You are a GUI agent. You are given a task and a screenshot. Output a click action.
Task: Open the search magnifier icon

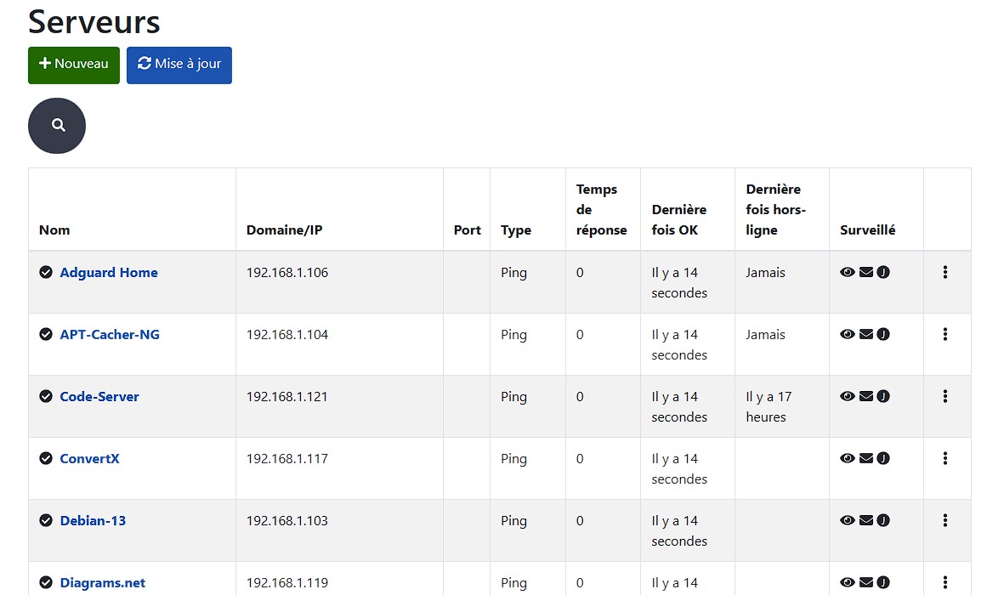click(56, 125)
